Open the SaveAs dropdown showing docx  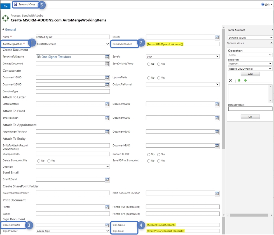(x=182, y=57)
